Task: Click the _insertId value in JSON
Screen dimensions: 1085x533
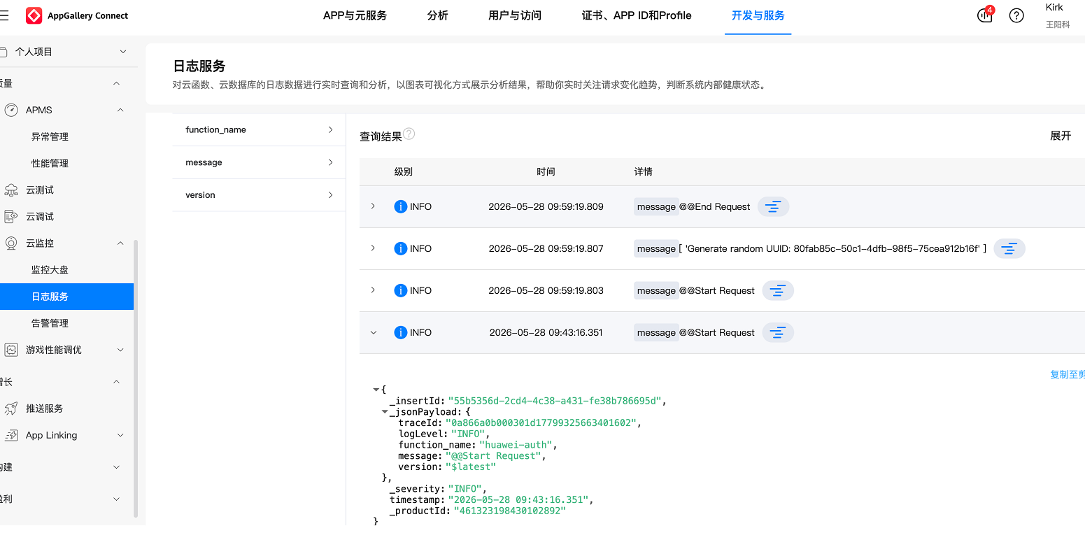Action: pos(555,401)
